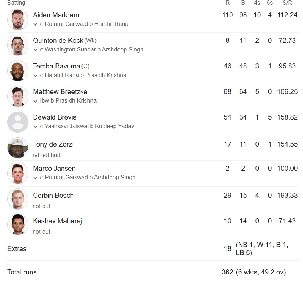Click Keshav Maharaj's avatar photo

pyautogui.click(x=18, y=224)
